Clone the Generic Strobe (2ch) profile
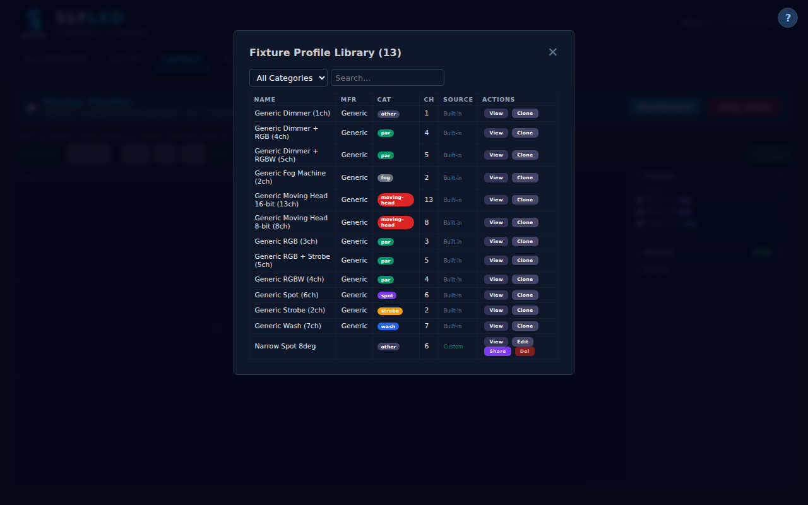The width and height of the screenshot is (808, 505). (525, 310)
